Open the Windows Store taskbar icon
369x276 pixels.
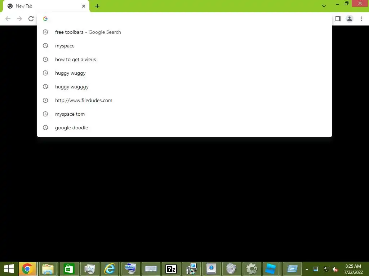(x=69, y=269)
